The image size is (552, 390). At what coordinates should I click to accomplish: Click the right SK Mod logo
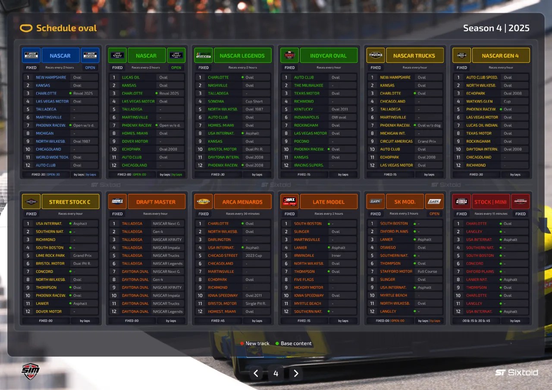(434, 202)
